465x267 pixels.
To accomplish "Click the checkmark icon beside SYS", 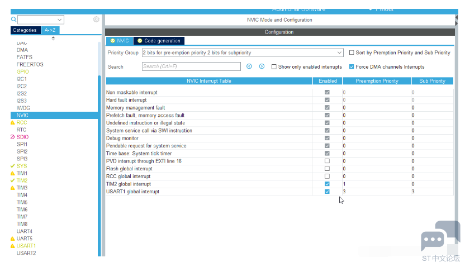I will (13, 166).
